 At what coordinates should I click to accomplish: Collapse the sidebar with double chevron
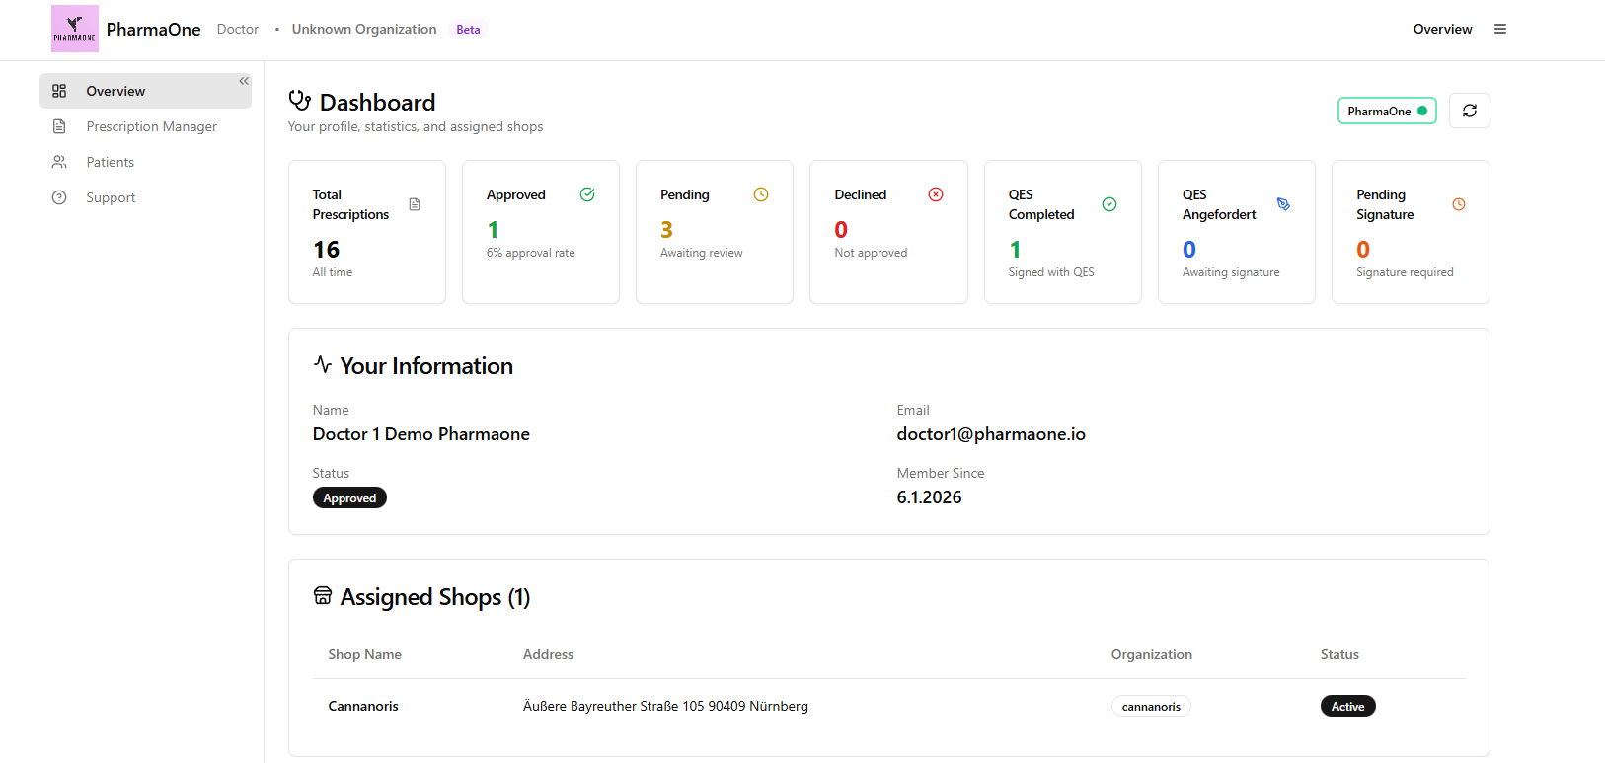(244, 81)
